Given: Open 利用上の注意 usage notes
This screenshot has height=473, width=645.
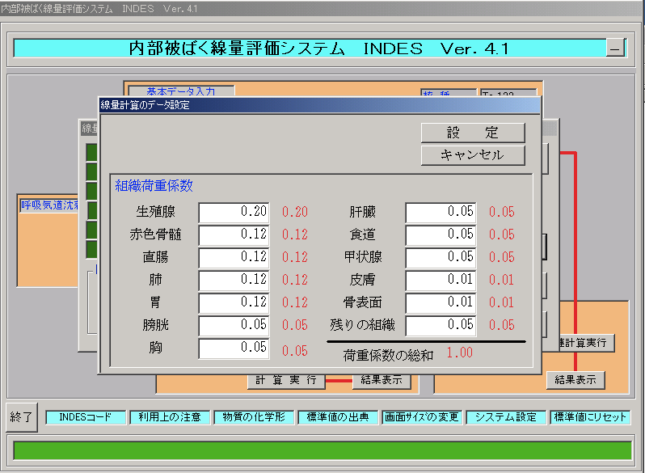Looking at the screenshot, I should (170, 417).
